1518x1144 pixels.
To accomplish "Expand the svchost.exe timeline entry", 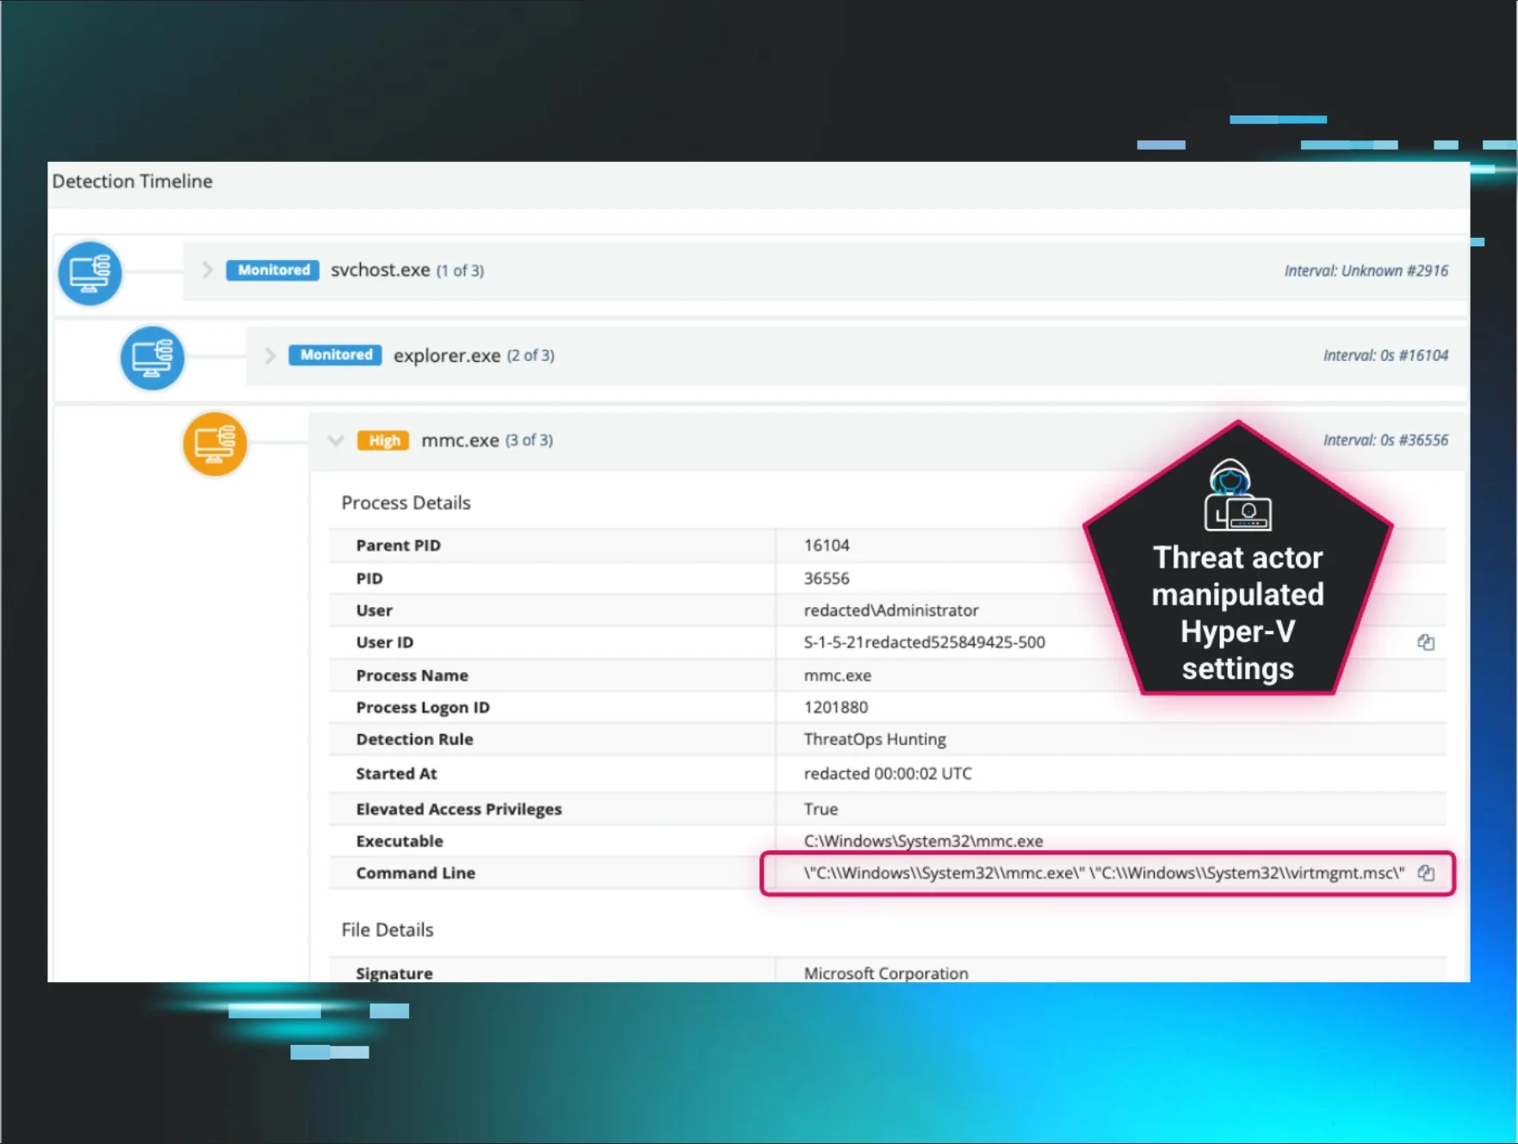I will tap(207, 270).
